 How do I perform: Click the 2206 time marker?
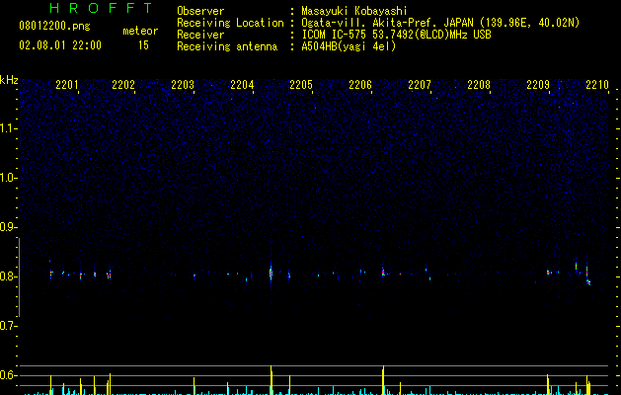[360, 85]
